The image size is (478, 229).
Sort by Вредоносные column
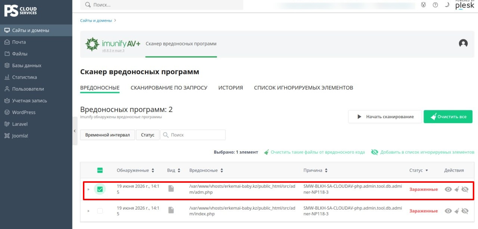pos(207,170)
